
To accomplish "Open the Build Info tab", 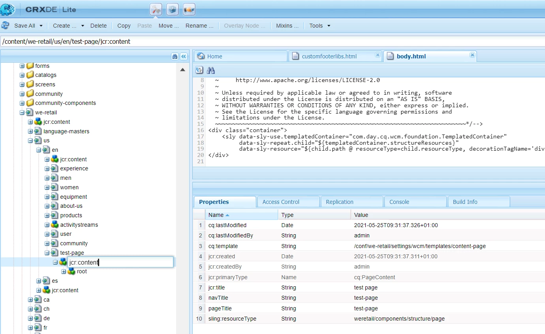I will click(479, 202).
